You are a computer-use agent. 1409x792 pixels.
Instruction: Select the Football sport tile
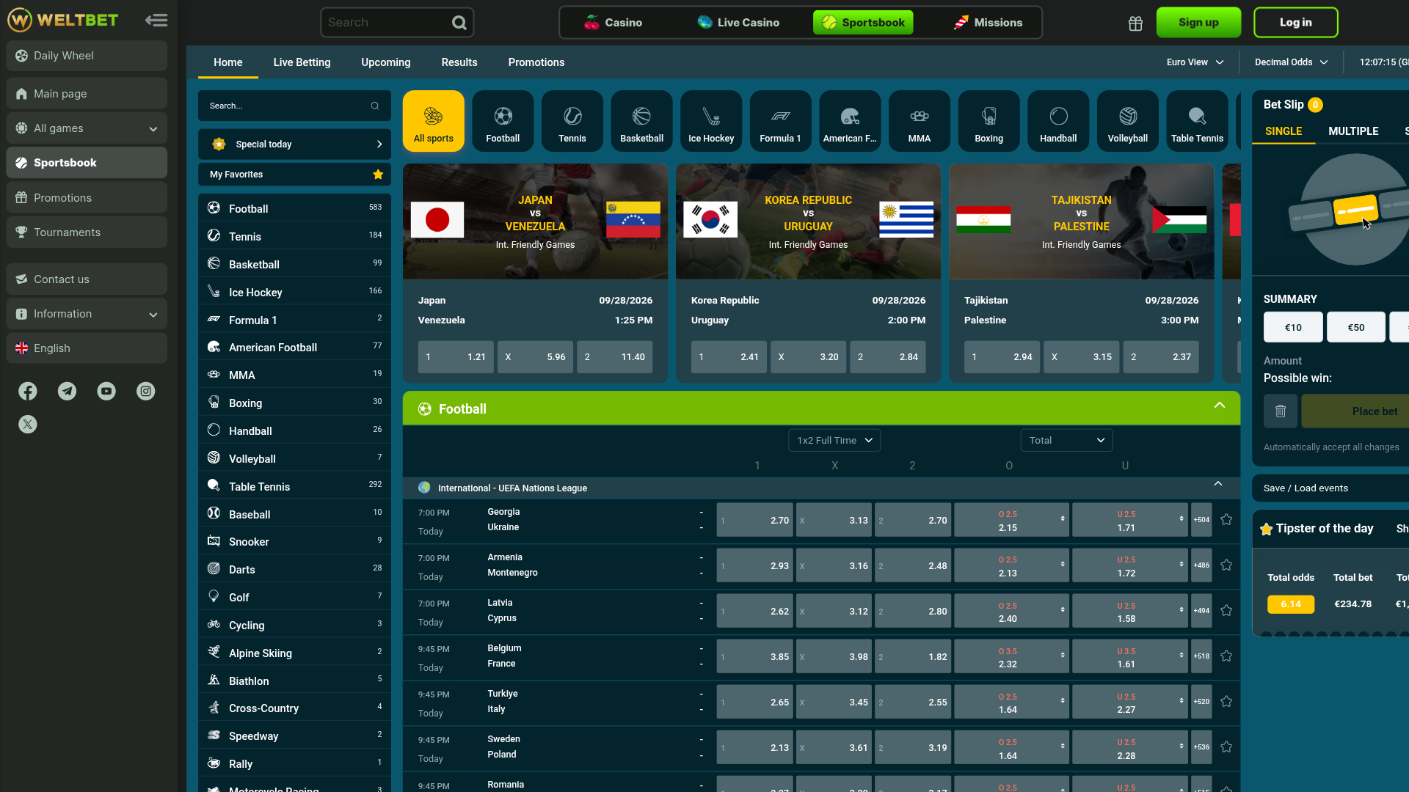point(503,122)
